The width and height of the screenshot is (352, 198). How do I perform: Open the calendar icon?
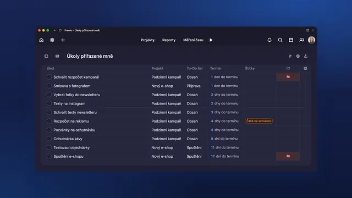pos(291,40)
